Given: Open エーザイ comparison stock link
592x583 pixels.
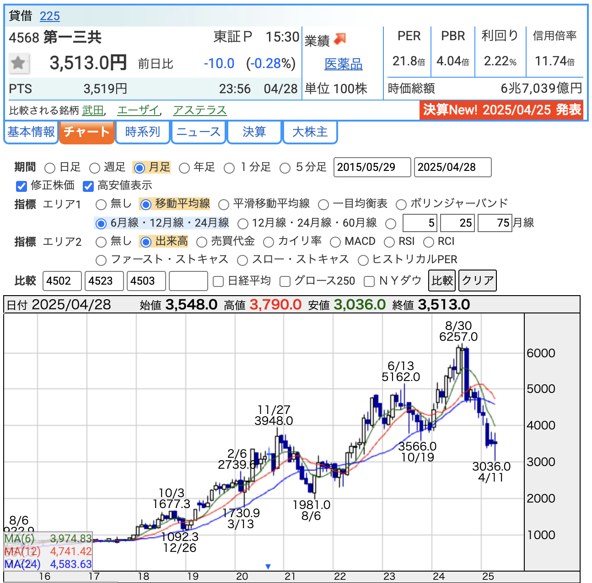Looking at the screenshot, I should 138,111.
